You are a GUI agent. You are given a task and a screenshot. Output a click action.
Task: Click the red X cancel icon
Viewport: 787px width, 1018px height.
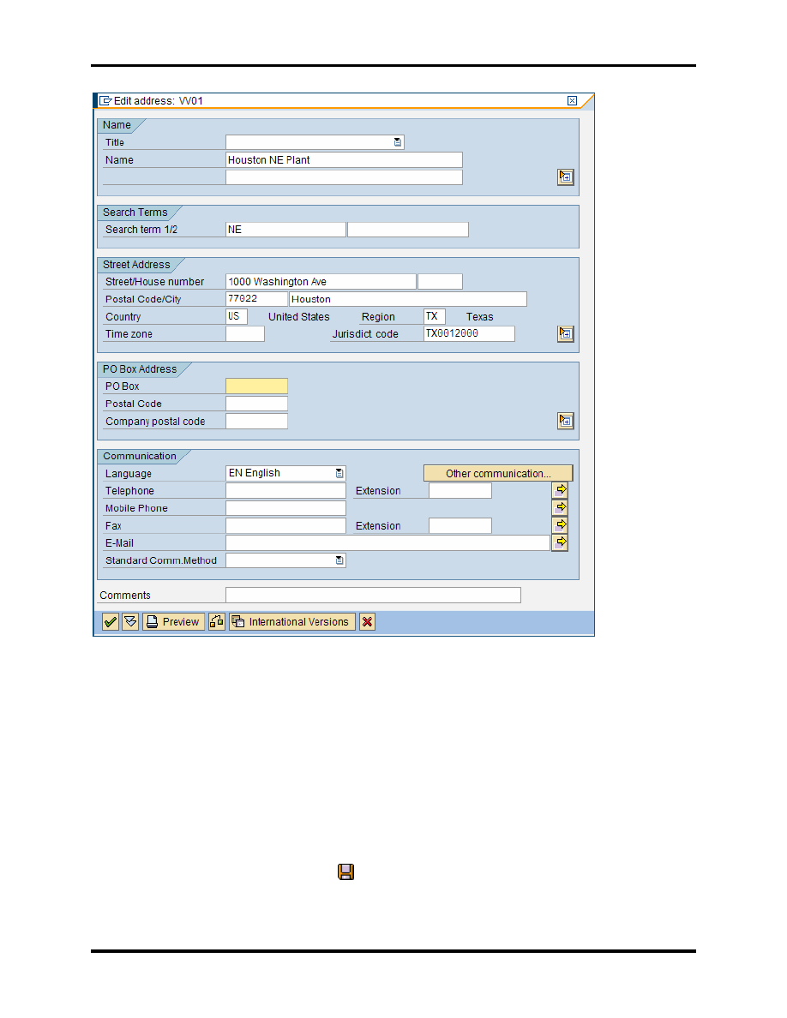(x=367, y=622)
